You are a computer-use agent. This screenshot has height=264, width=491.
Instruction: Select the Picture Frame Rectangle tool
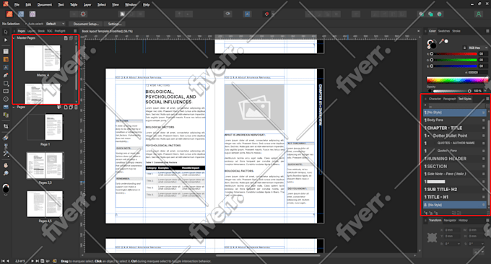tap(6, 91)
